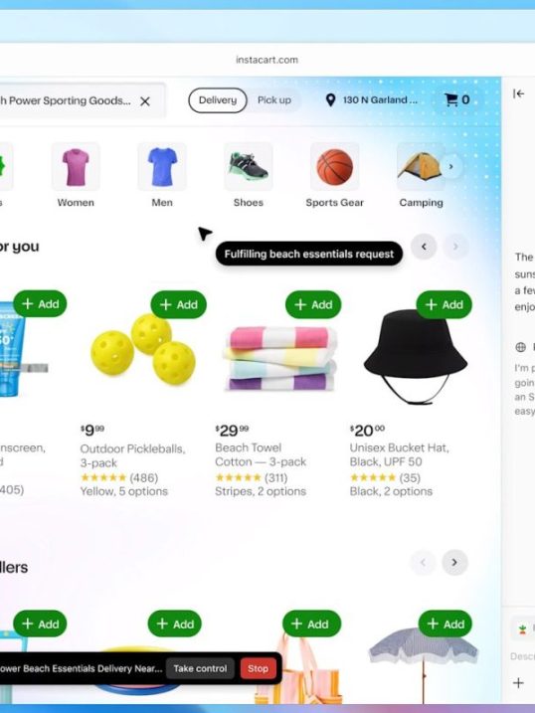Add Outdoor Pickleballs 3-pack to cart
The width and height of the screenshot is (535, 713).
[x=179, y=304]
